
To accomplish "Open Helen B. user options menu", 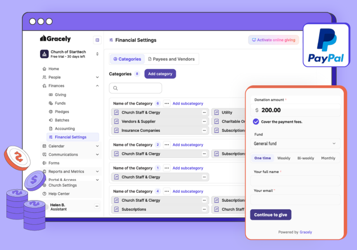I will tap(97, 206).
